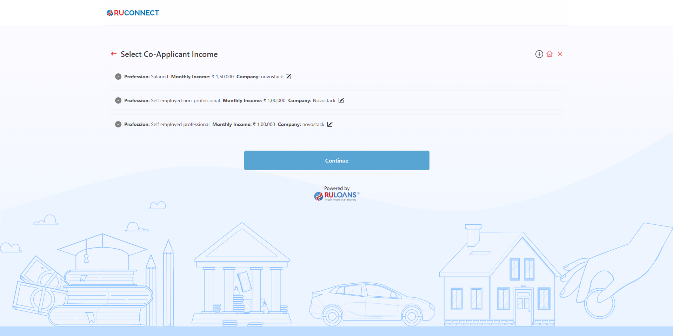Screen dimensions: 673x336
Task: Close the form with the red X icon
Action: coord(560,54)
